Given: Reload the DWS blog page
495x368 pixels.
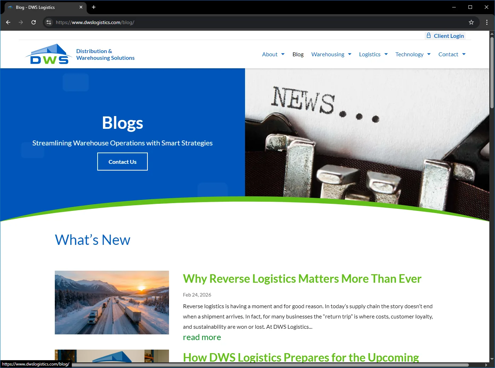Looking at the screenshot, I should [34, 22].
